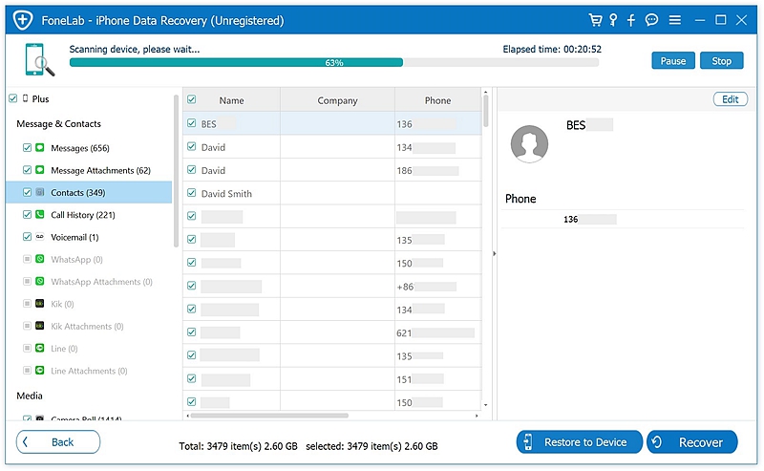Screen dimensions: 764x471
Task: Uncheck the Message Attachments (62) checkbox
Action: pyautogui.click(x=27, y=170)
